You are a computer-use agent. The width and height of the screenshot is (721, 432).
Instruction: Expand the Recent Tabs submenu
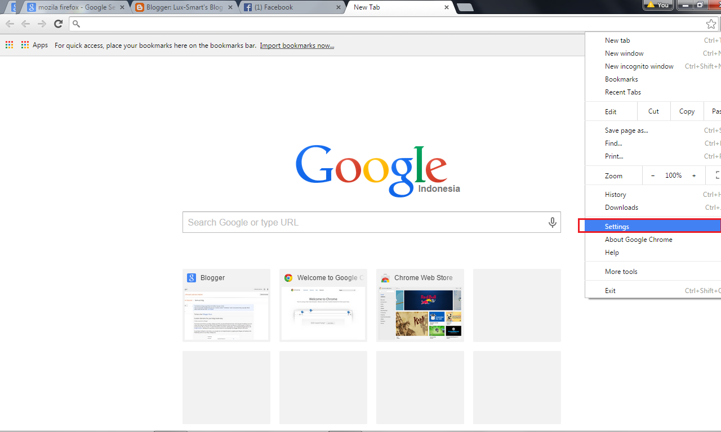[x=653, y=92]
